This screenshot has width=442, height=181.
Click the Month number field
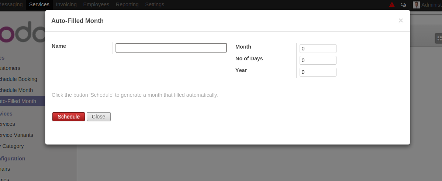point(318,49)
